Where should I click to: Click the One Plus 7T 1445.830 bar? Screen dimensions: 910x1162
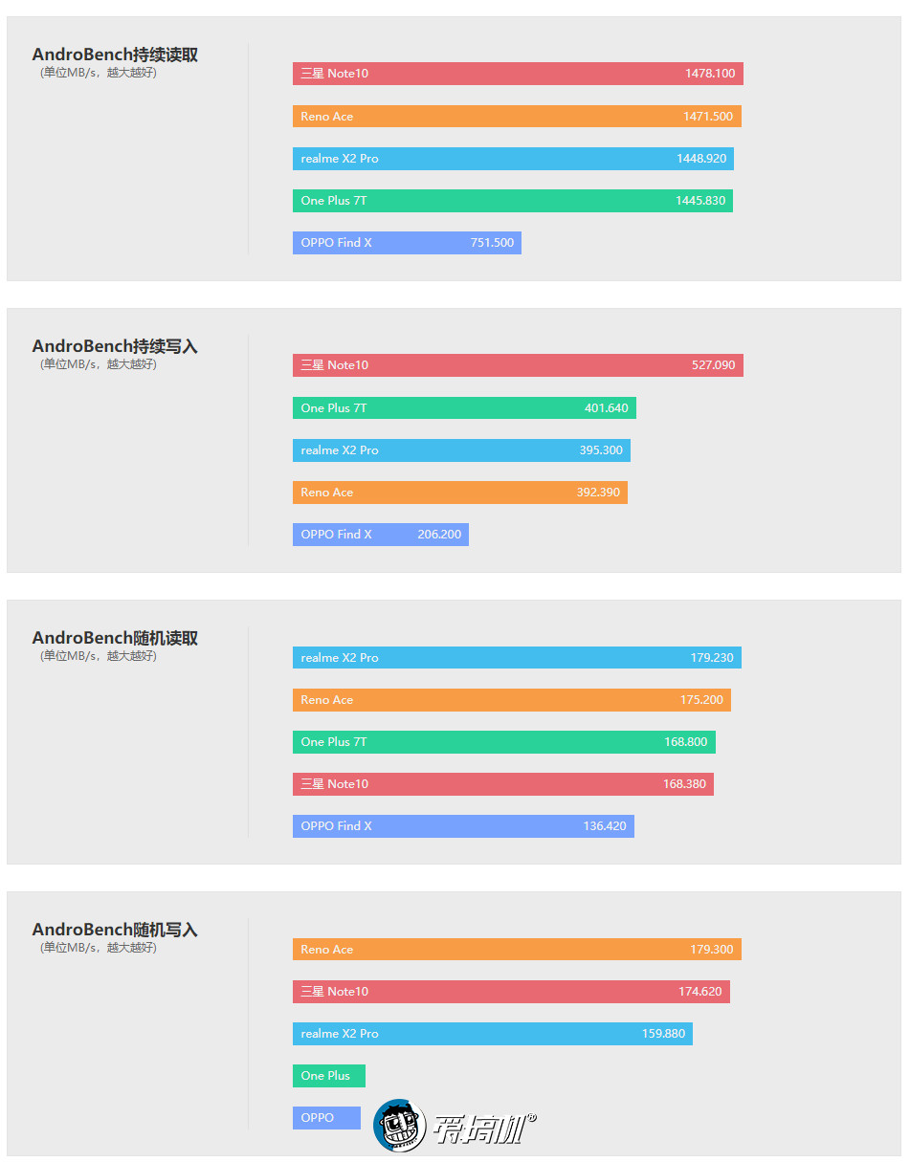pyautogui.click(x=512, y=201)
